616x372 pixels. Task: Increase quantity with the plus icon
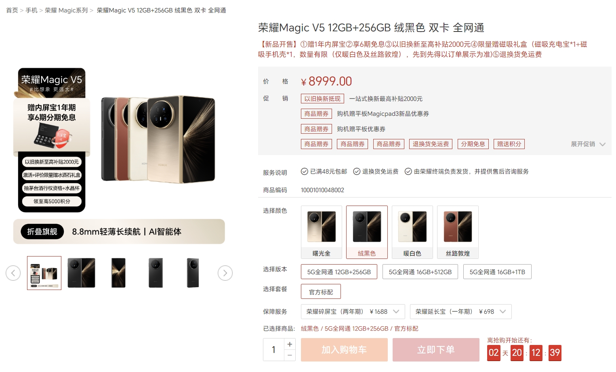(x=290, y=344)
